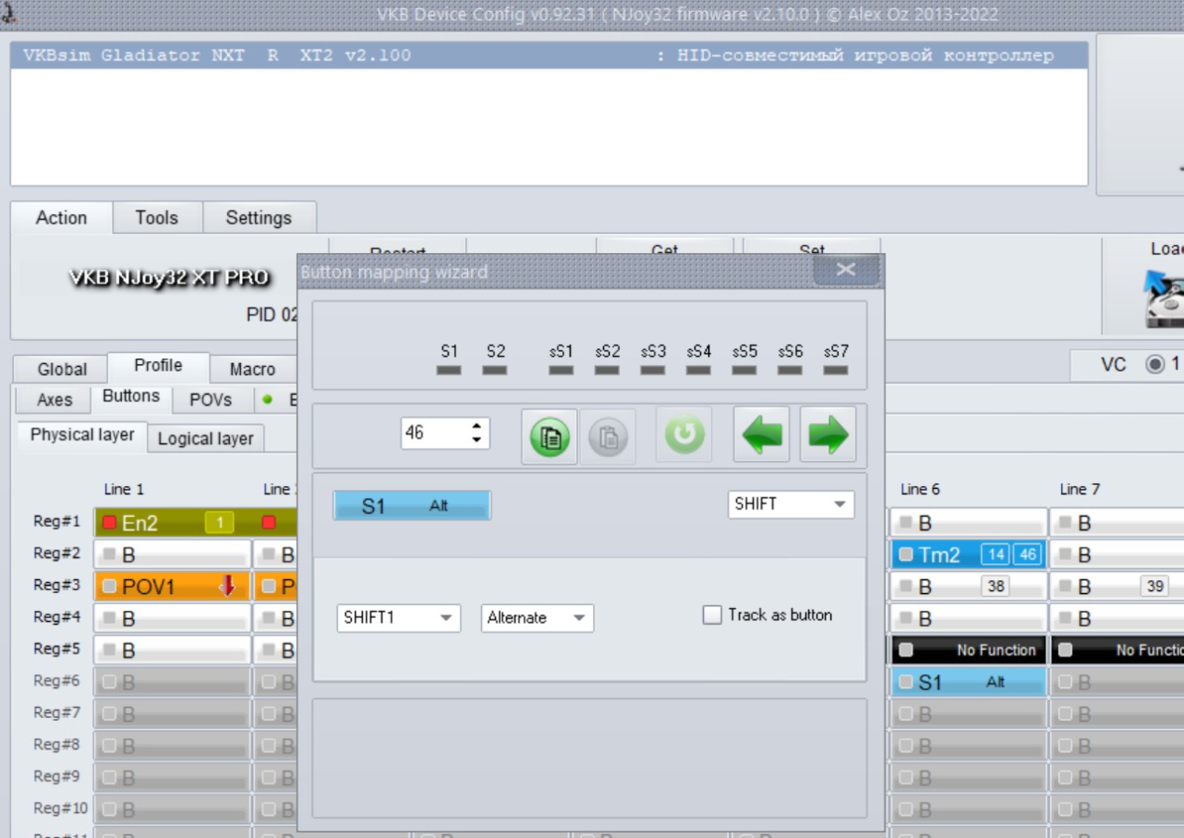Click the greyed paste button in wizard
The width and height of the screenshot is (1184, 838).
(609, 436)
